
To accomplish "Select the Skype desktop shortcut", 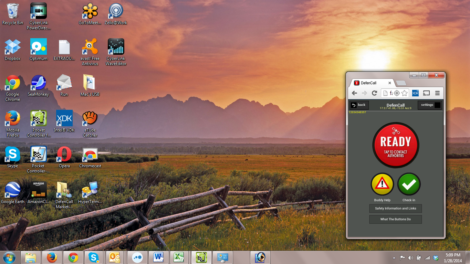I will [x=13, y=157].
